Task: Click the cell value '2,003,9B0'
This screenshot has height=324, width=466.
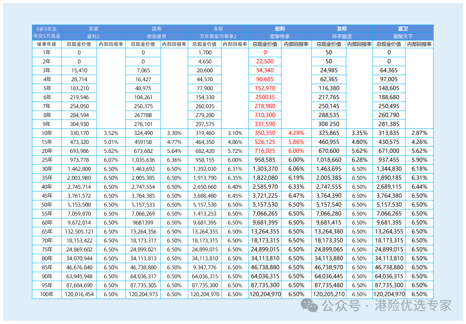Action: [x=79, y=178]
